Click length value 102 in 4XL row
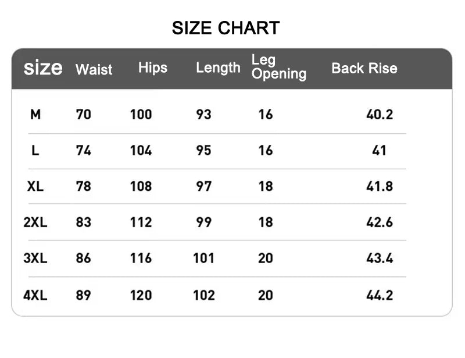Screen dimensions: 465x358 204,295
